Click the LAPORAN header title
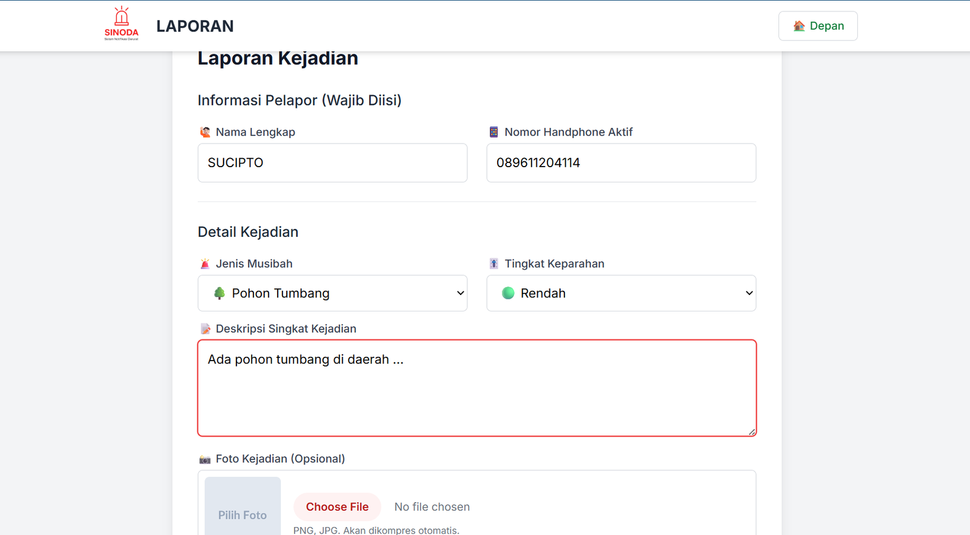The image size is (970, 535). tap(195, 26)
